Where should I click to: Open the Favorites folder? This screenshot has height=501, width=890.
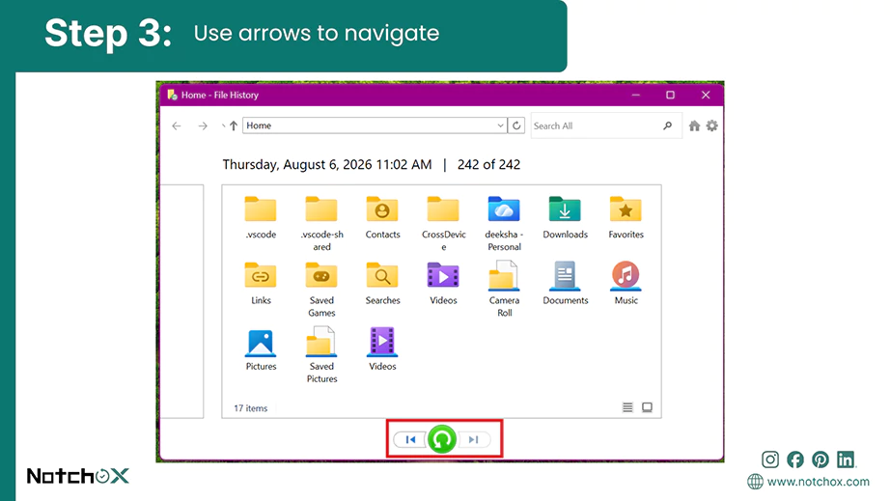click(626, 218)
